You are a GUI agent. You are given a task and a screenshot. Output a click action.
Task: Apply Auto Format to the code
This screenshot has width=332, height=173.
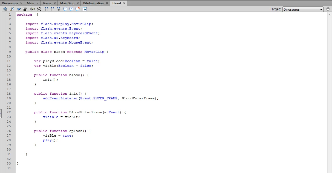tap(25, 9)
